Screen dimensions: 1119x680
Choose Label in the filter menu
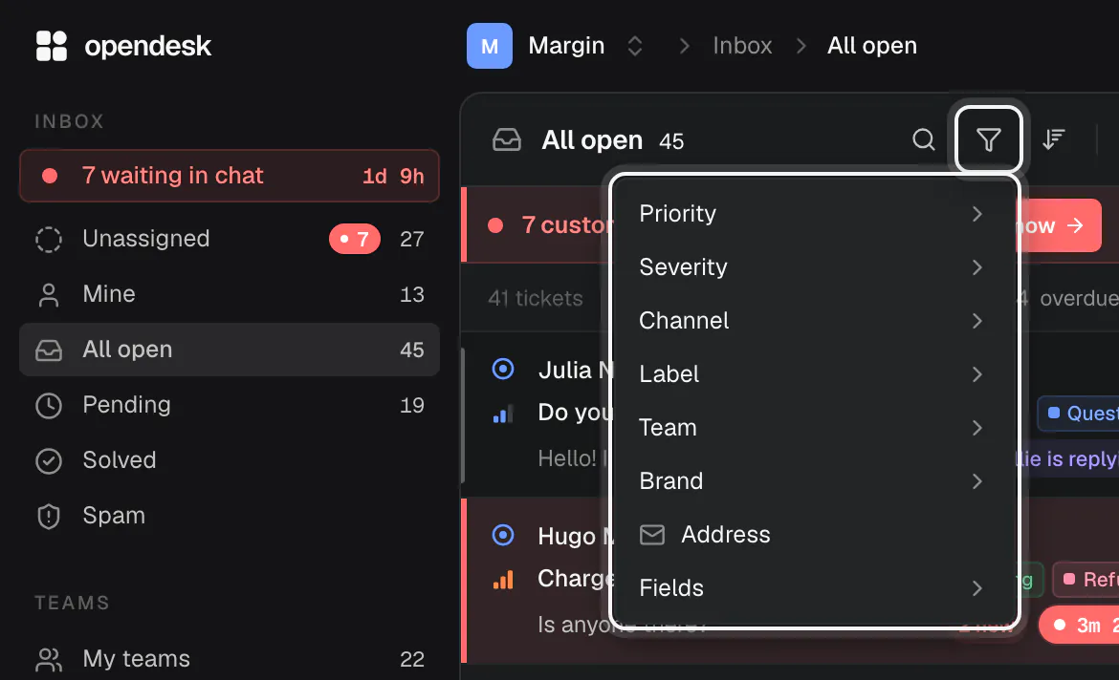814,374
